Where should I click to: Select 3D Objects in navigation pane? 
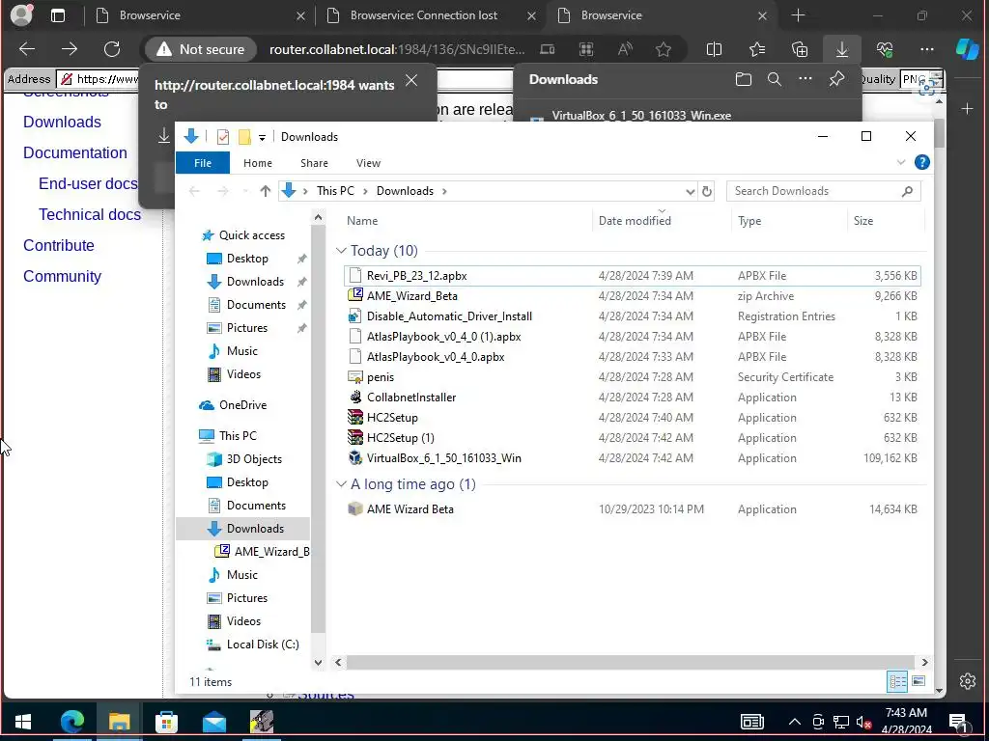(x=244, y=458)
